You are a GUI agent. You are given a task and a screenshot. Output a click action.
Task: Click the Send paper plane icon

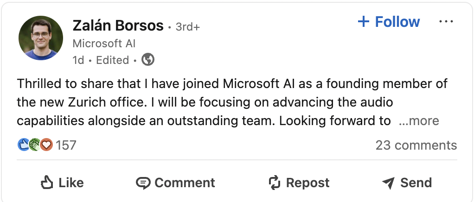[388, 183]
